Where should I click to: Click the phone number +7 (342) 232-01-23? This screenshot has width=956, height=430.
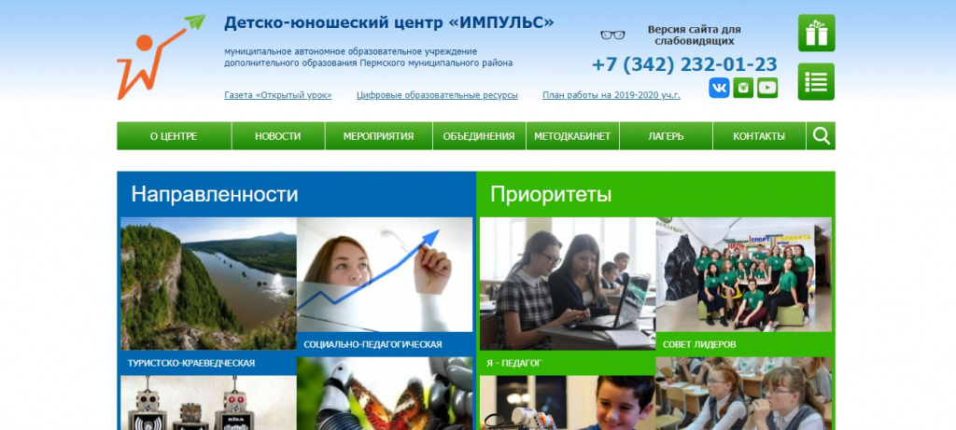coord(684,64)
